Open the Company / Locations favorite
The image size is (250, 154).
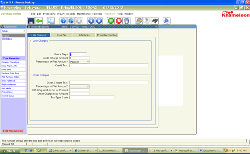coord(13,62)
